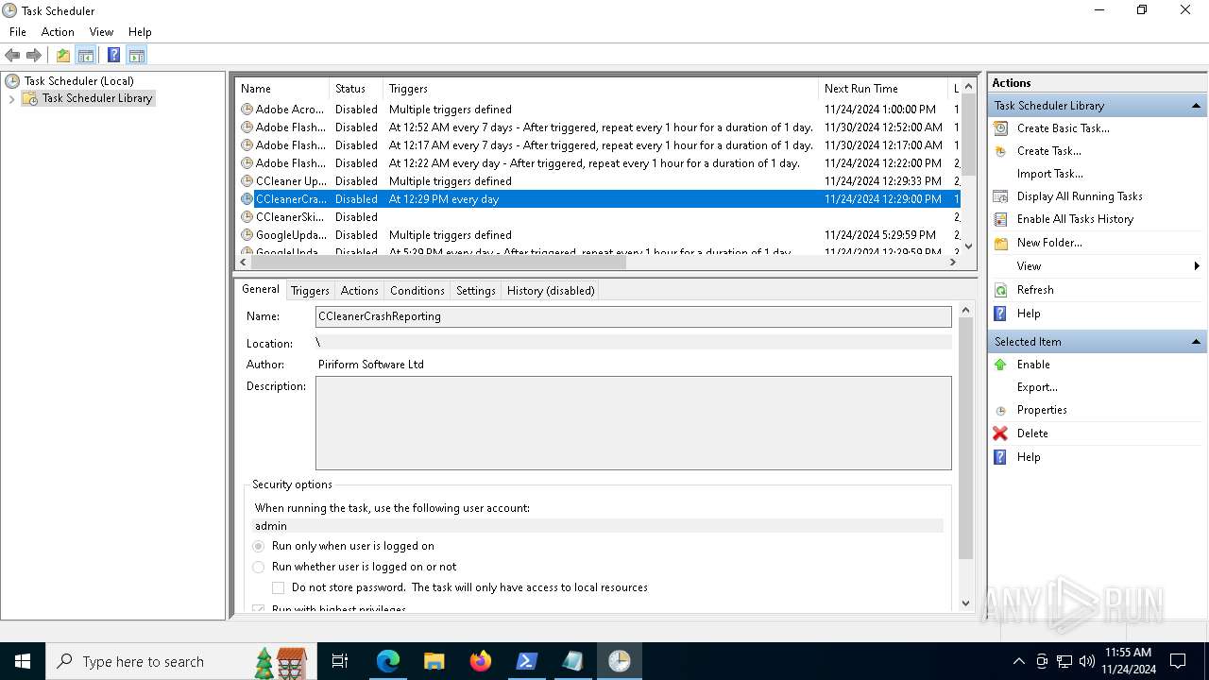Image resolution: width=1209 pixels, height=680 pixels.
Task: Open Firefox from the taskbar
Action: (x=481, y=661)
